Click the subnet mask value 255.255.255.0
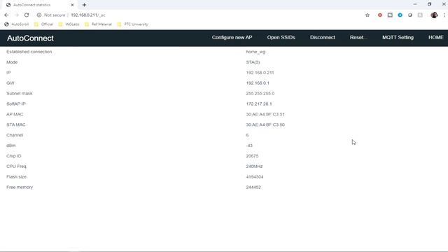The height and width of the screenshot is (252, 448). [260, 94]
